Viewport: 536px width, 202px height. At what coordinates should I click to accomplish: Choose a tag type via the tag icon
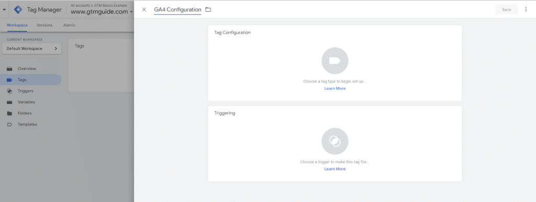click(334, 61)
